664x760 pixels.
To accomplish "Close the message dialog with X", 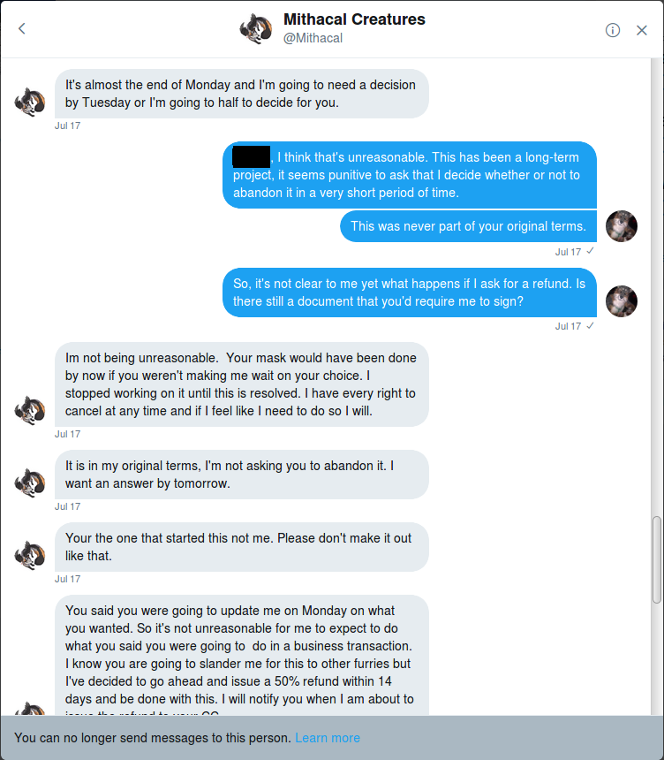I will pyautogui.click(x=642, y=30).
